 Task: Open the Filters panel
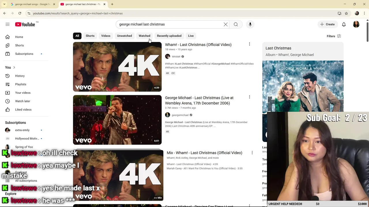(x=334, y=36)
